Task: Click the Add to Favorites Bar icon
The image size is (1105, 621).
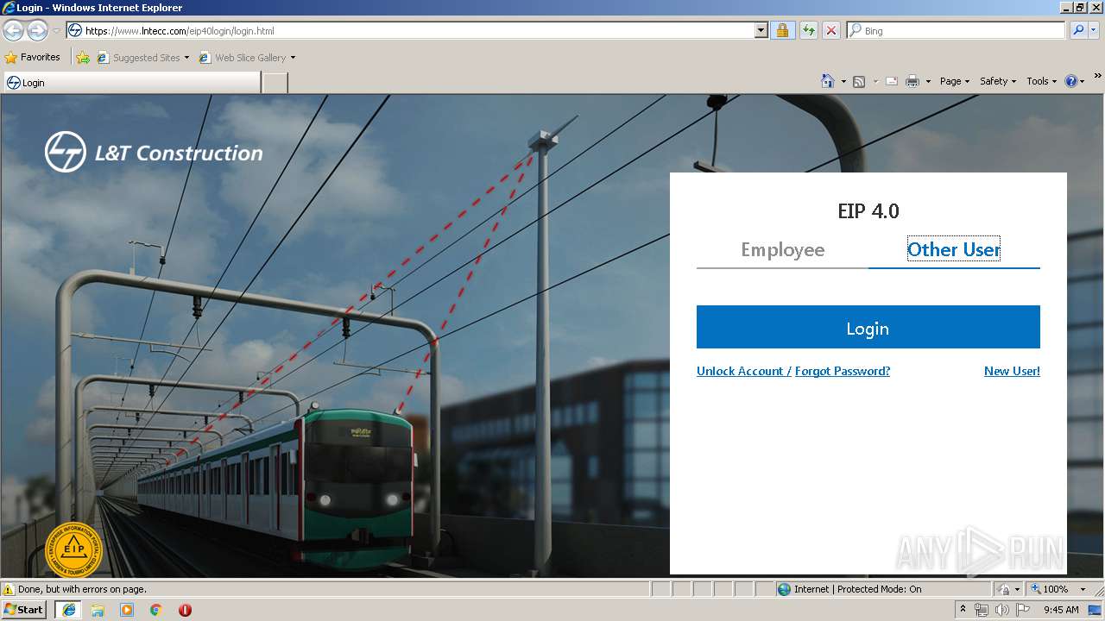Action: pyautogui.click(x=83, y=58)
